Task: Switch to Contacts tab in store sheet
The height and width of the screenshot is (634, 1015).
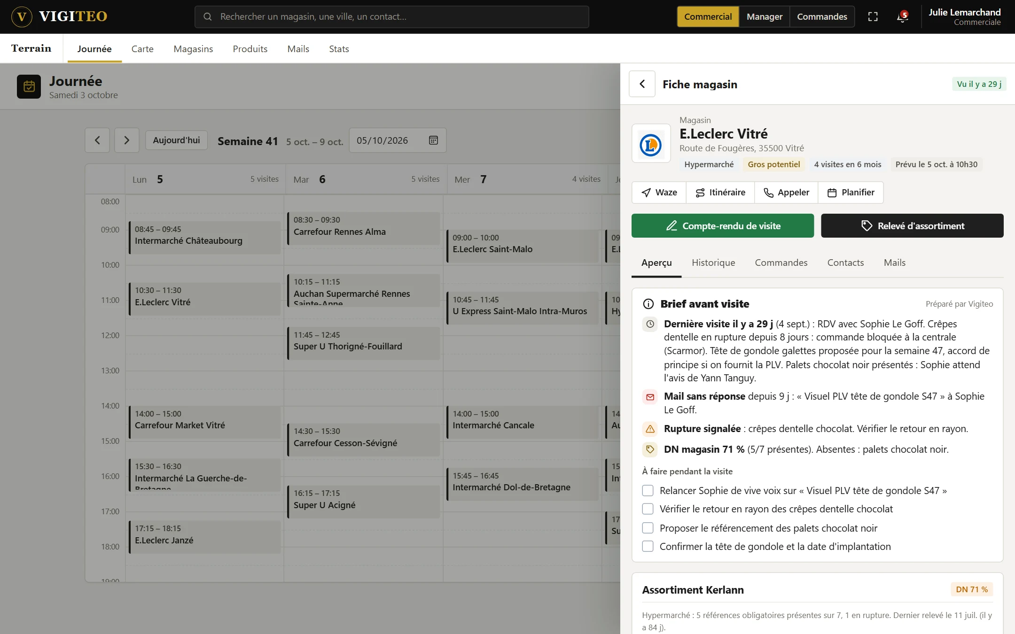Action: (845, 263)
